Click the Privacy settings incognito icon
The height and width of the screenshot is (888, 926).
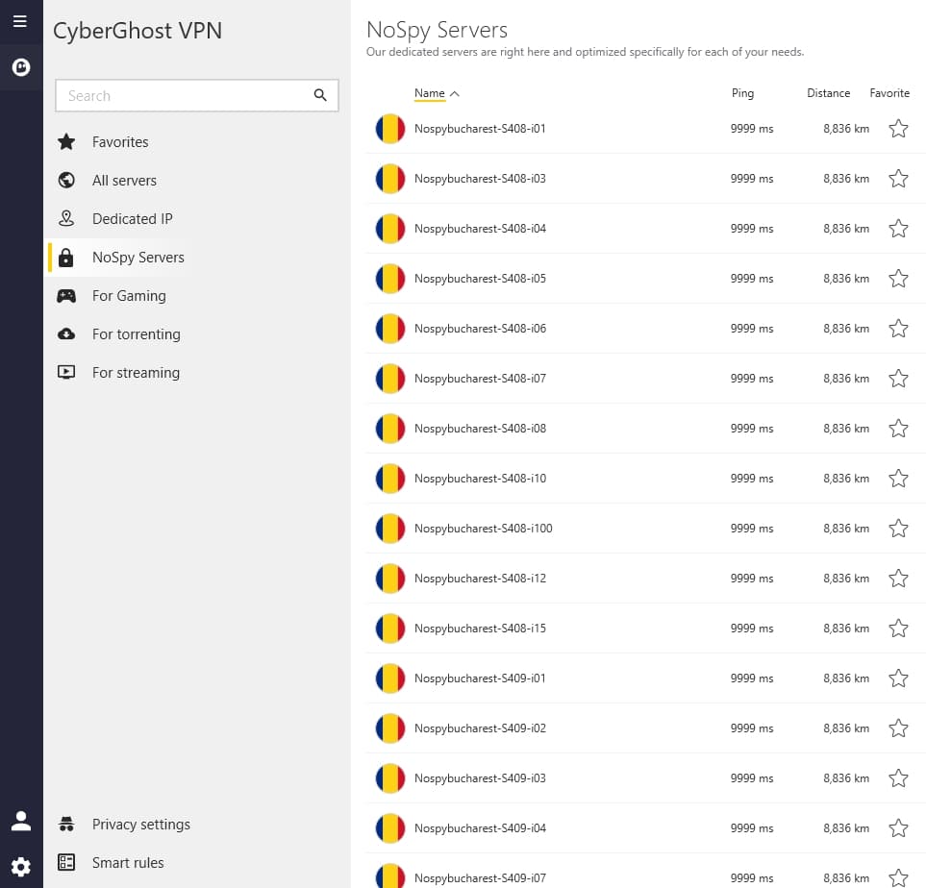(x=66, y=824)
